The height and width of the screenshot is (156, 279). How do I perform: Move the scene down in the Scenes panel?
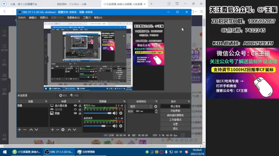point(36,130)
